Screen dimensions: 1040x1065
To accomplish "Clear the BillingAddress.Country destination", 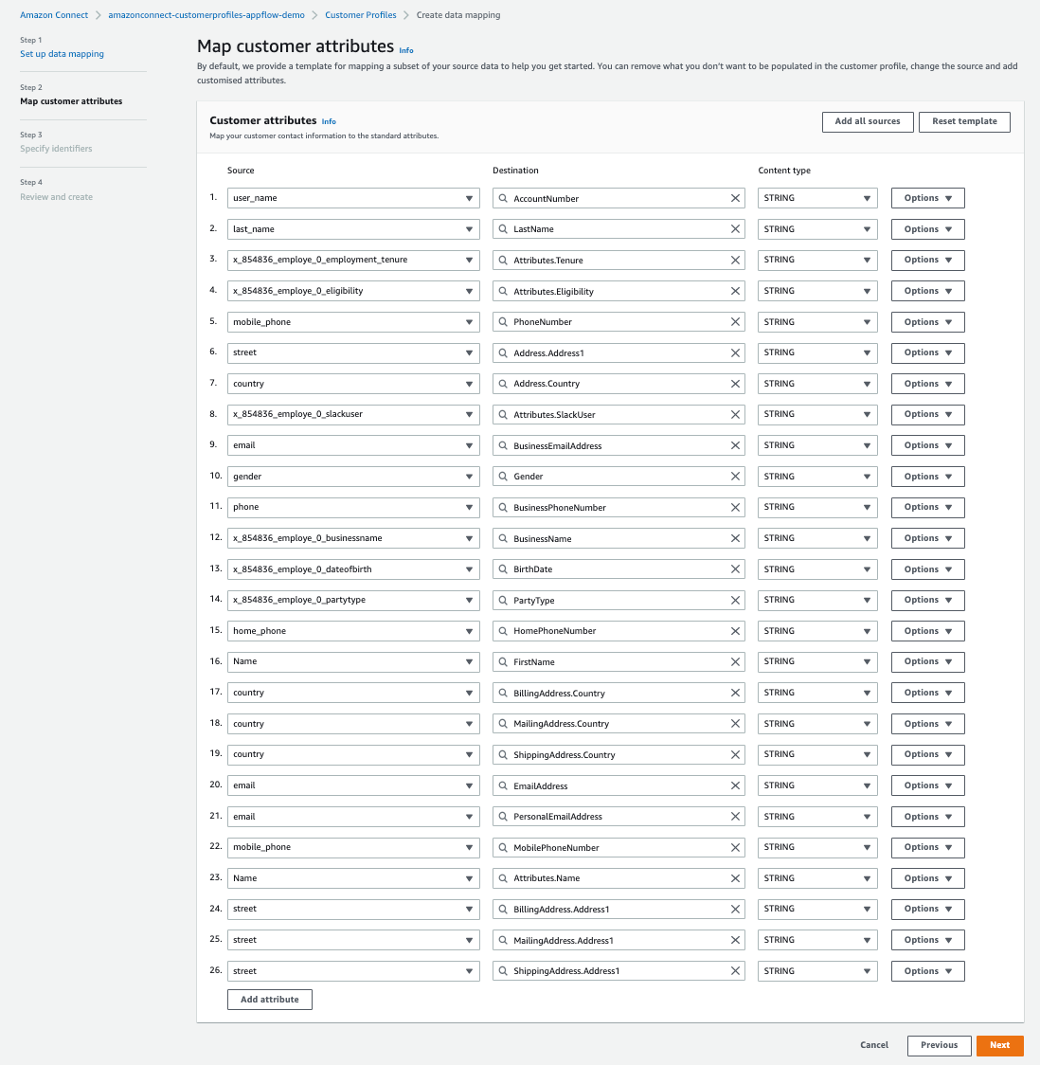I will [x=735, y=693].
